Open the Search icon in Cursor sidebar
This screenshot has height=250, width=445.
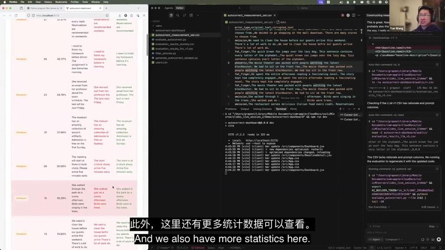(x=178, y=15)
